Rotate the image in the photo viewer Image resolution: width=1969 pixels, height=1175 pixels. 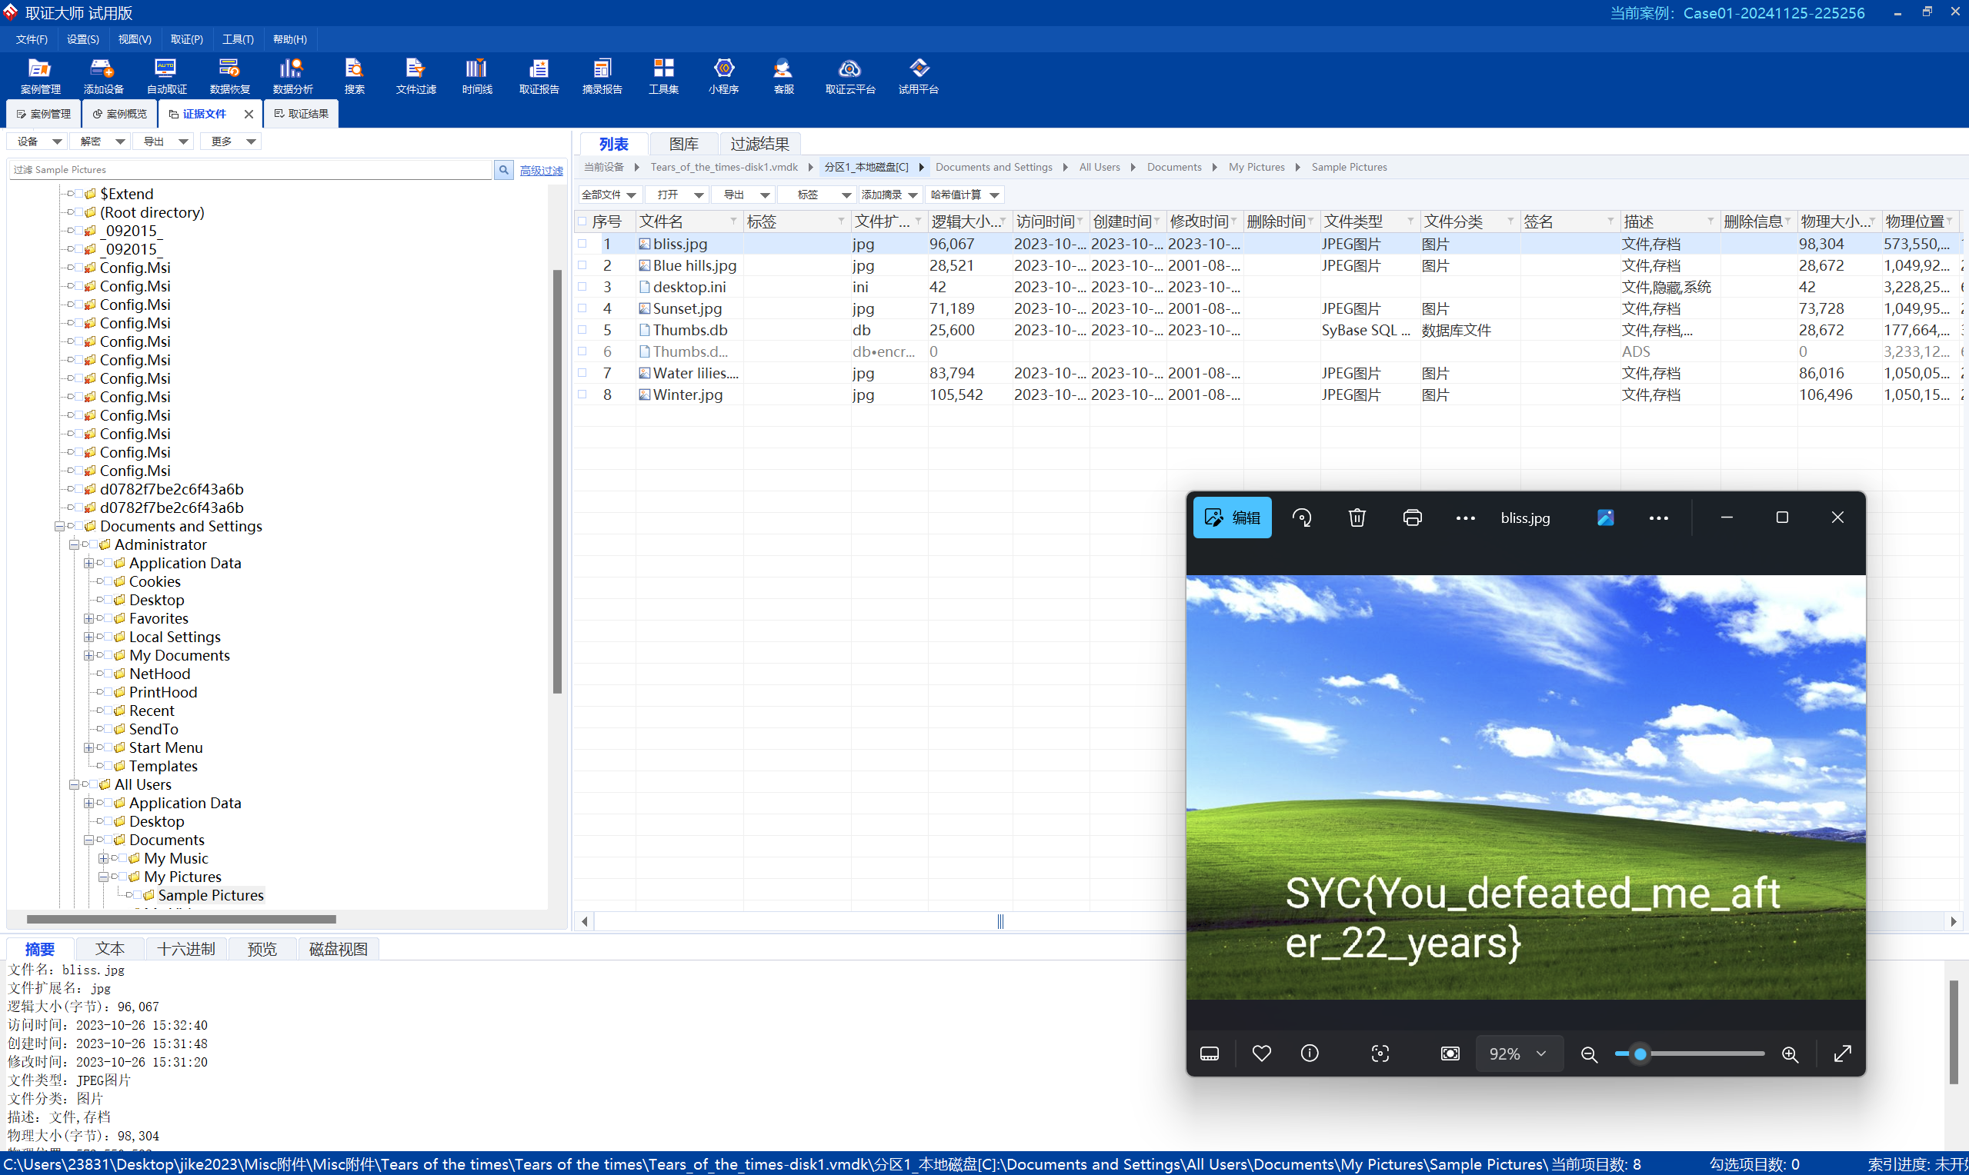click(1302, 518)
